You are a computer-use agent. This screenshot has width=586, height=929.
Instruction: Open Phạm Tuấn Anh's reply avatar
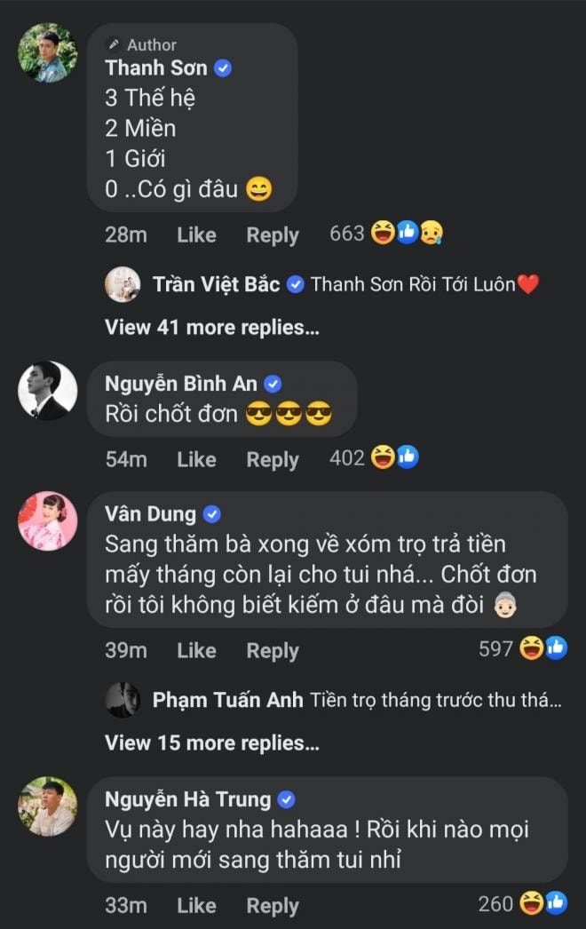click(x=123, y=700)
